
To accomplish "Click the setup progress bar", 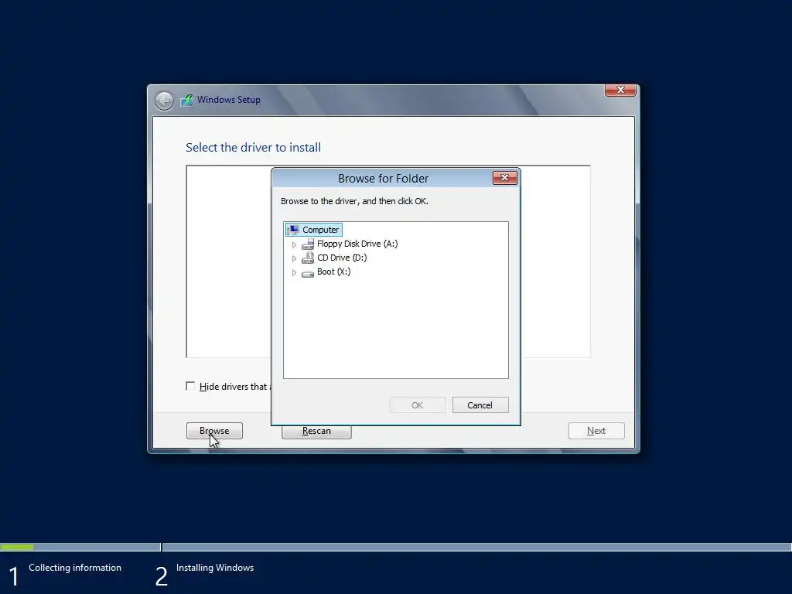I will 396,547.
